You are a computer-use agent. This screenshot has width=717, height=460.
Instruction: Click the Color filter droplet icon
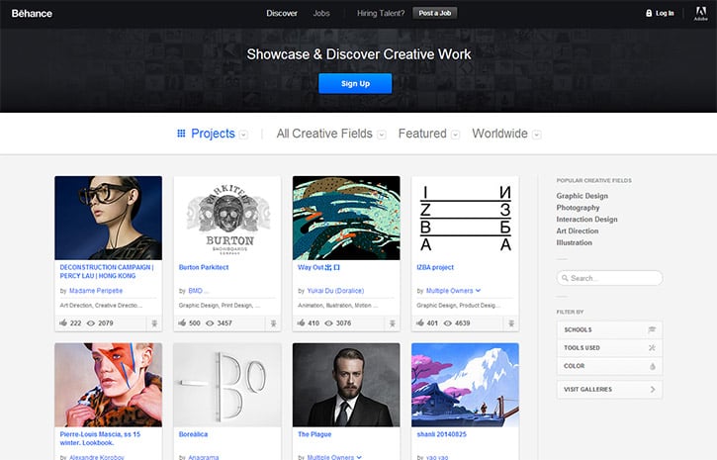click(653, 366)
